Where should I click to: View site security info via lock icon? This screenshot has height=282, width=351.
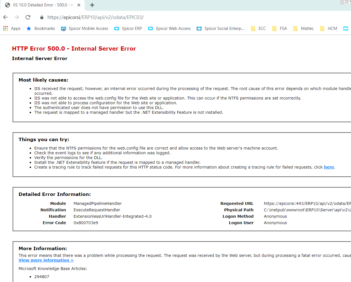pos(42,17)
